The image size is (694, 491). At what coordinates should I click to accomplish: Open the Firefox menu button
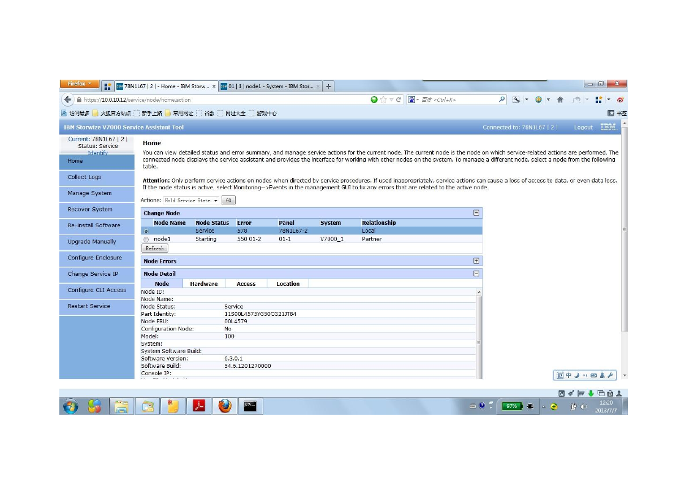tap(79, 84)
